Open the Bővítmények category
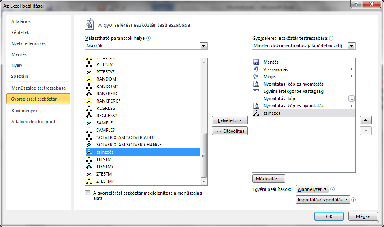The height and width of the screenshot is (227, 384). coord(24,111)
